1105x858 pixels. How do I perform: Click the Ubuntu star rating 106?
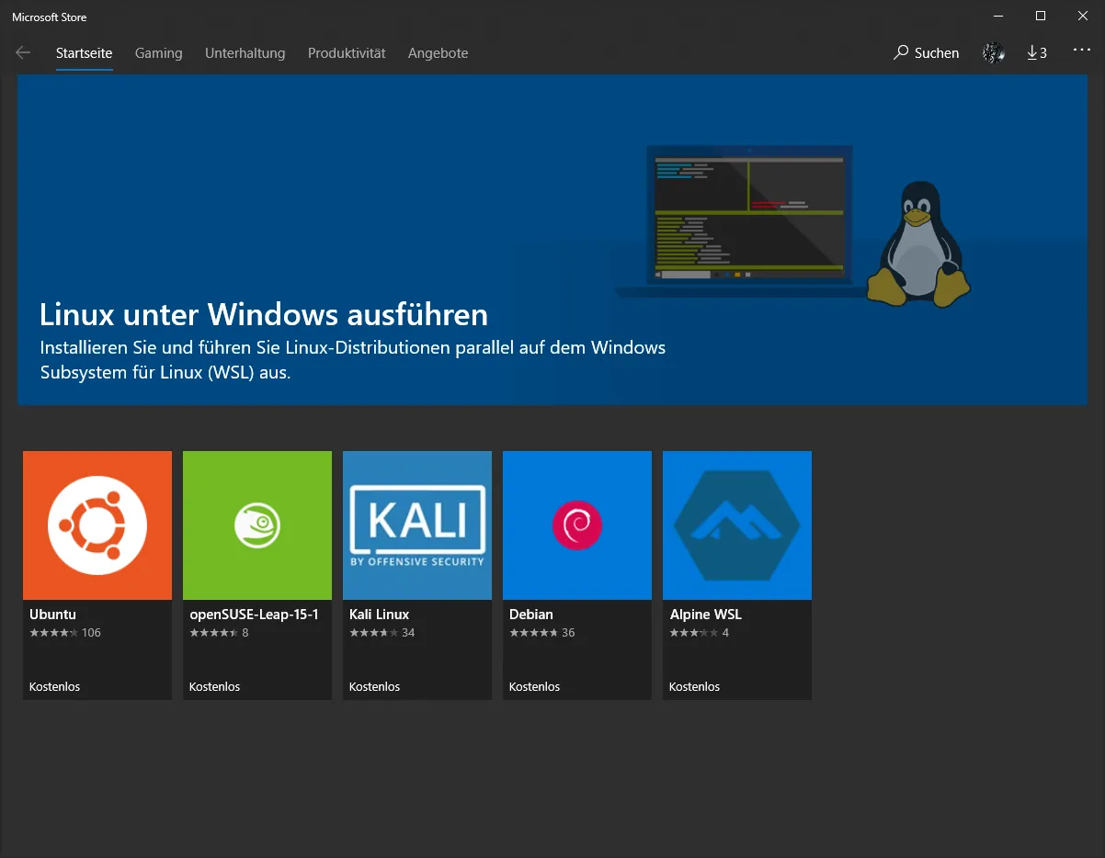[65, 633]
